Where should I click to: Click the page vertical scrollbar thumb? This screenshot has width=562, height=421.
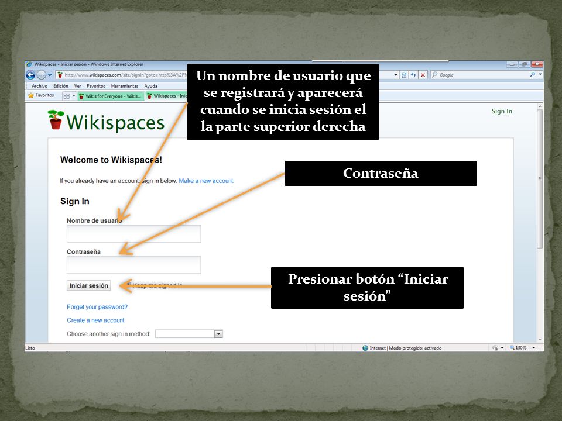[540, 179]
